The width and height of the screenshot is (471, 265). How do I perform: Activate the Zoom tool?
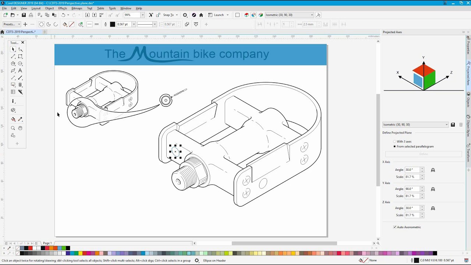tap(13, 128)
